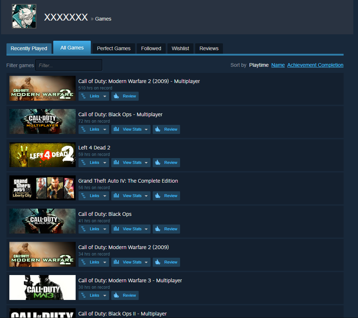Click the game filter input field
The image size is (358, 318).
pyautogui.click(x=68, y=65)
